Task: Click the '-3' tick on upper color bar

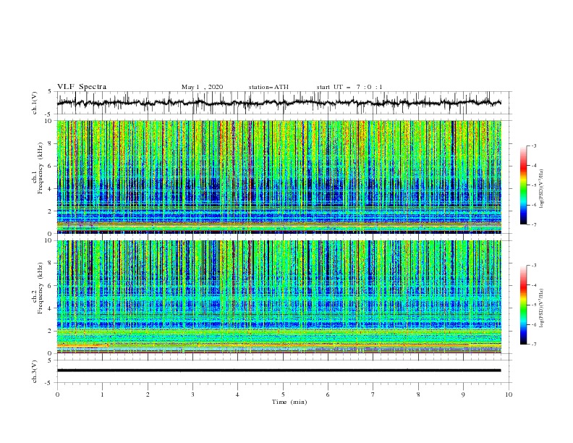Action: click(x=533, y=145)
